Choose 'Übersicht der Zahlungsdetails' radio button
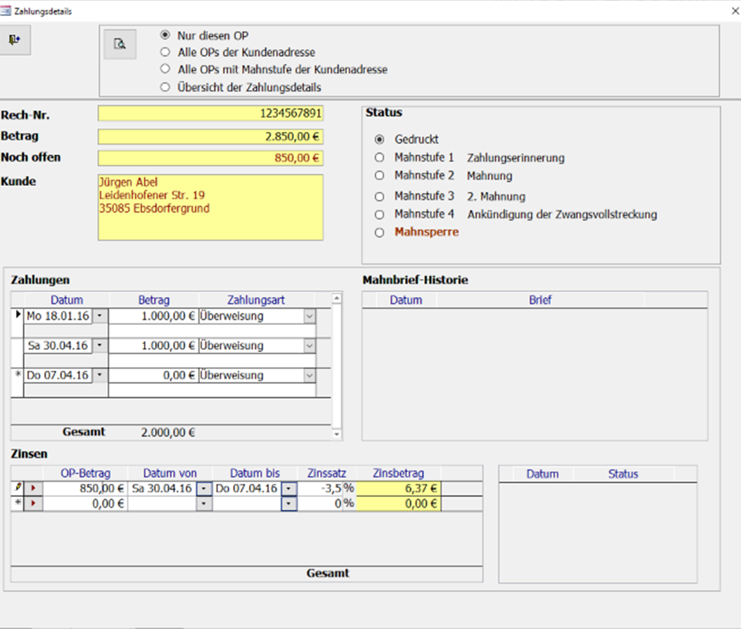 [x=166, y=87]
